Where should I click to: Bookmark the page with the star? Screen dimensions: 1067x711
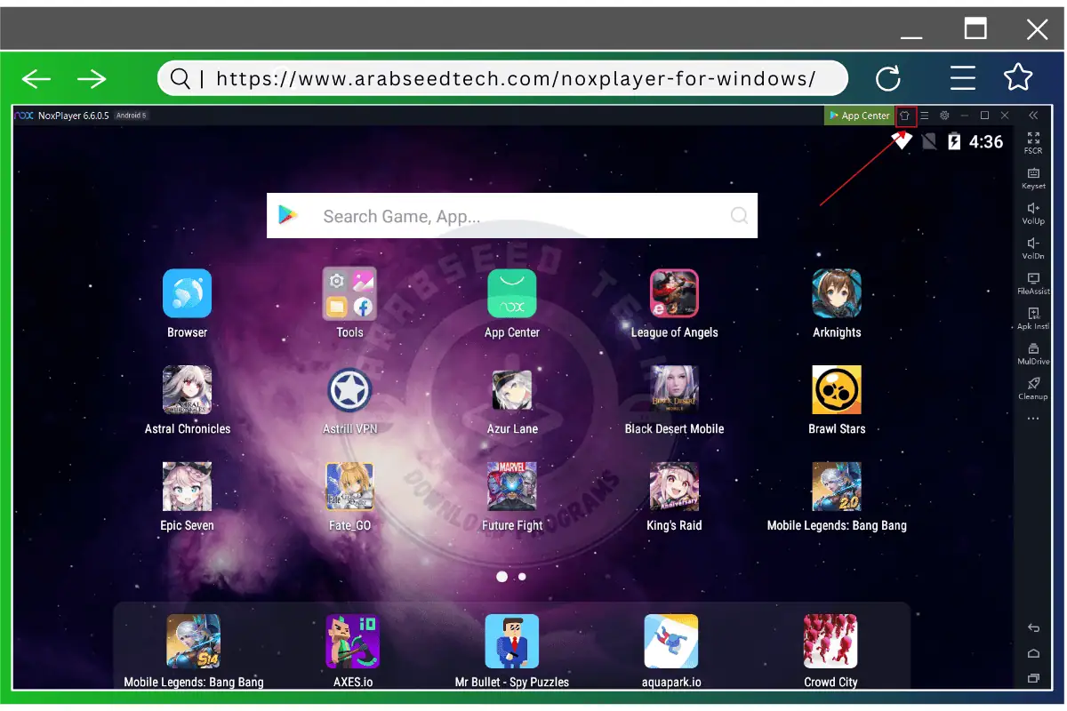[x=1018, y=77]
